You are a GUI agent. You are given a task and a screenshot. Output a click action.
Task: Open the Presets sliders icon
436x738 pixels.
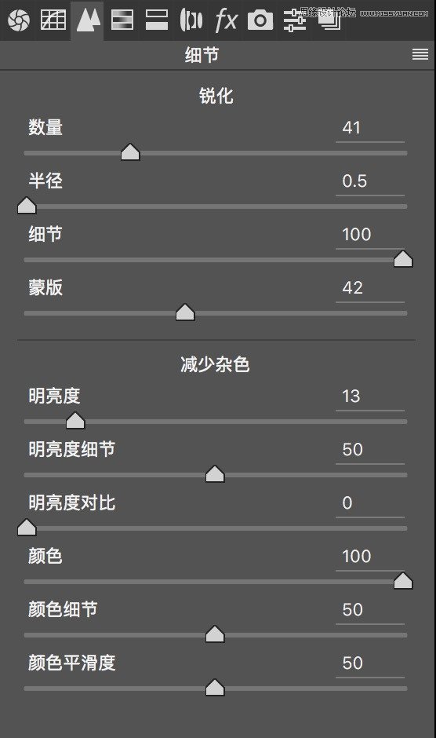pos(295,20)
